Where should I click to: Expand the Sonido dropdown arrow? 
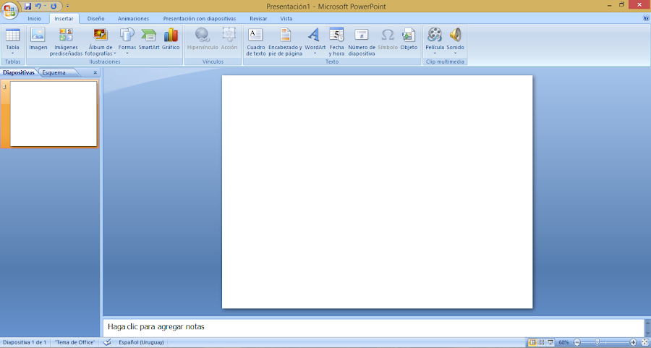(x=455, y=53)
